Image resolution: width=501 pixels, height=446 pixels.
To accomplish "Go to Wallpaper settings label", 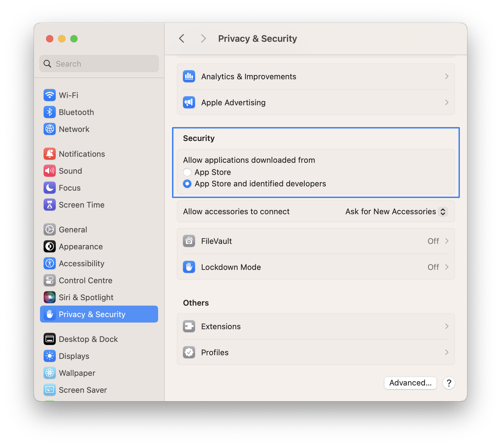I will tap(77, 373).
